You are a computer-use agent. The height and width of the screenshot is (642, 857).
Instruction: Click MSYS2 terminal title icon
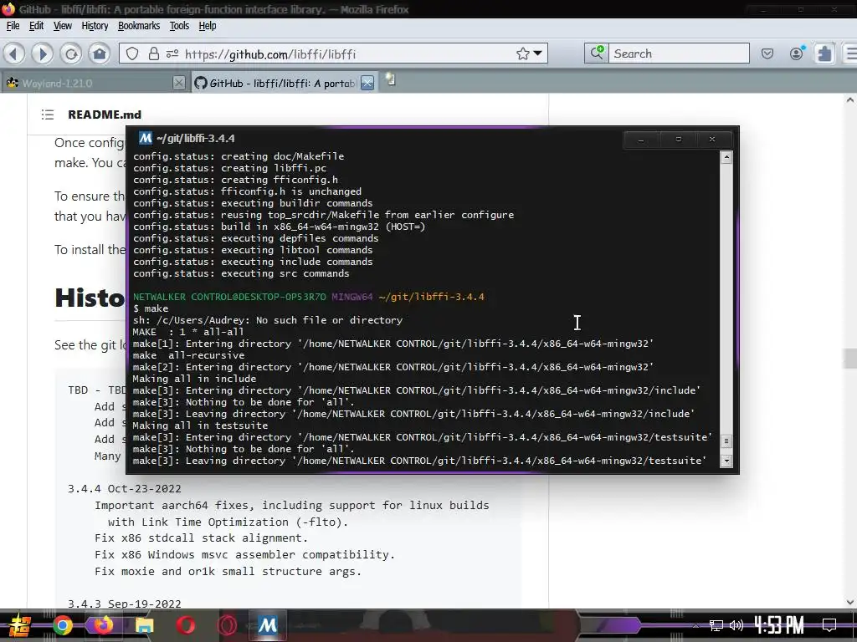(145, 138)
